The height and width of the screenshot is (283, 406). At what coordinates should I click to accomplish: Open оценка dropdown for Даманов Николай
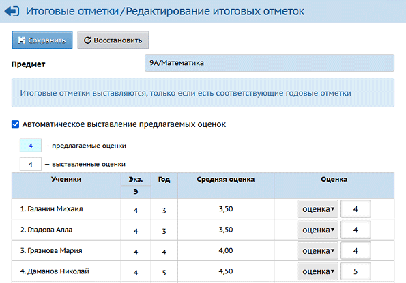point(318,271)
